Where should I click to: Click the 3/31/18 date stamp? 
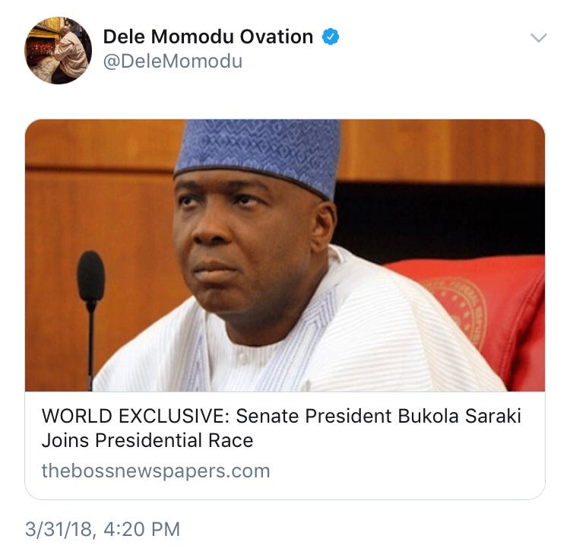pyautogui.click(x=60, y=529)
